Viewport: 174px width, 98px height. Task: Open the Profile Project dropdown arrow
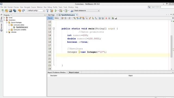click(69, 11)
